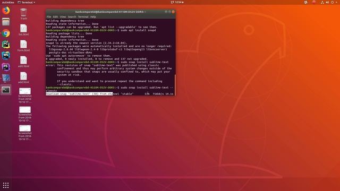Open the View menu in Terminal

63,16
